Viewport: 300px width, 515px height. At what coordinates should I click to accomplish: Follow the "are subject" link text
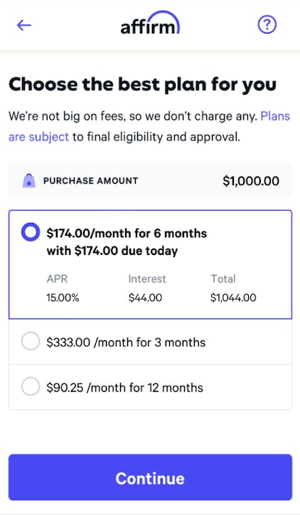coord(38,137)
